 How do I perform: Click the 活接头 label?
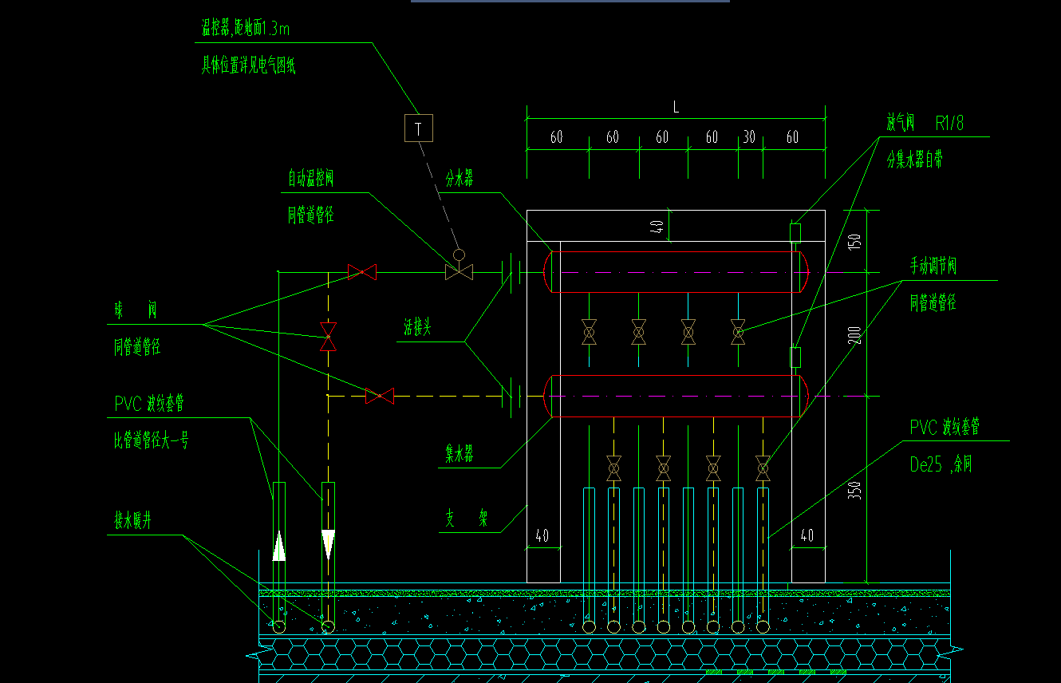(x=418, y=328)
